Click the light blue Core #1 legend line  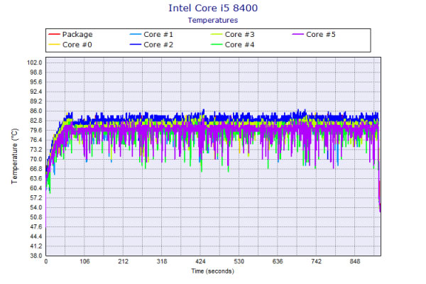click(136, 34)
